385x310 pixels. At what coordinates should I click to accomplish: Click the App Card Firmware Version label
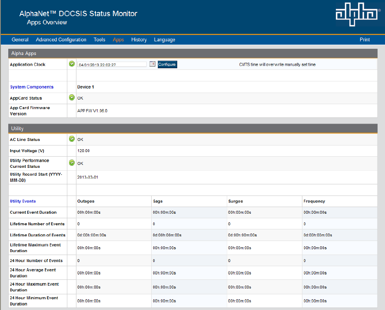pyautogui.click(x=30, y=111)
